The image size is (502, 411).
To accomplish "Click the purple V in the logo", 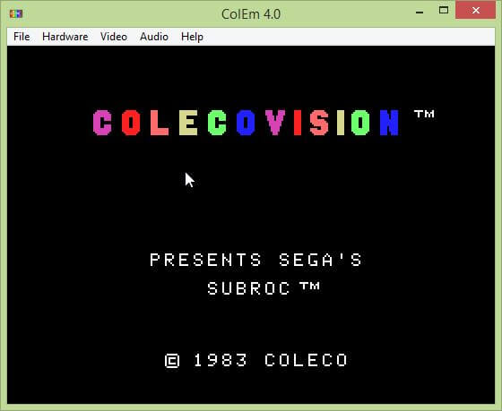I will tap(275, 123).
